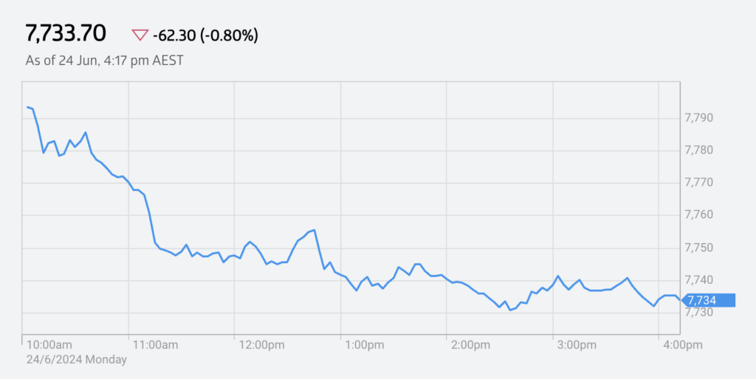Click the 'As of 24 Jun, 4:17 pm AEST' timestamp

pyautogui.click(x=104, y=60)
